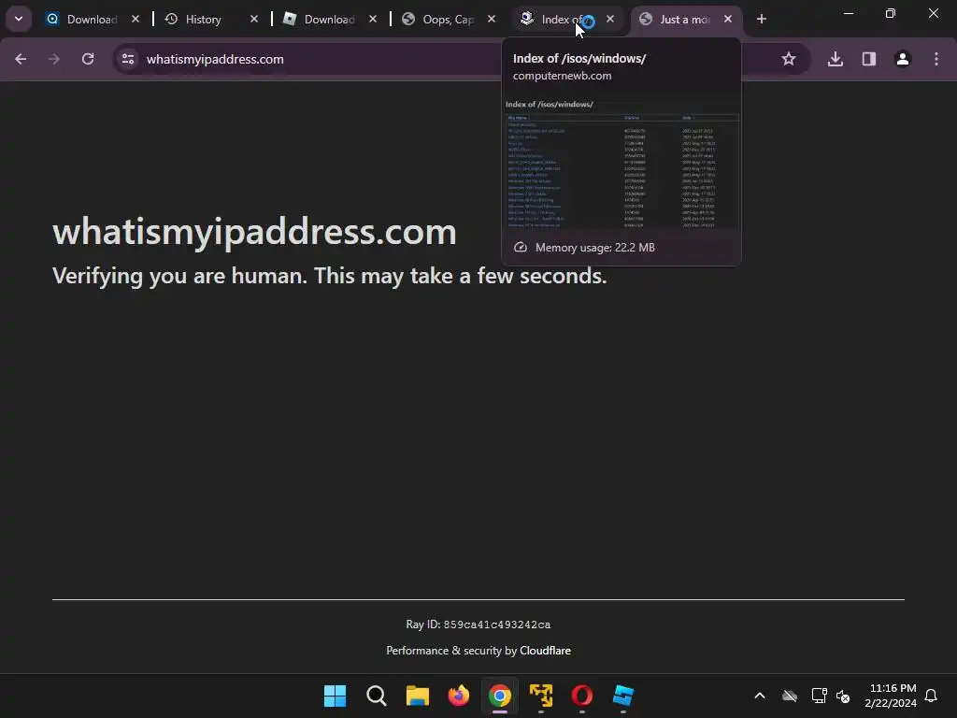
Task: Switch to the History tab
Action: click(210, 20)
